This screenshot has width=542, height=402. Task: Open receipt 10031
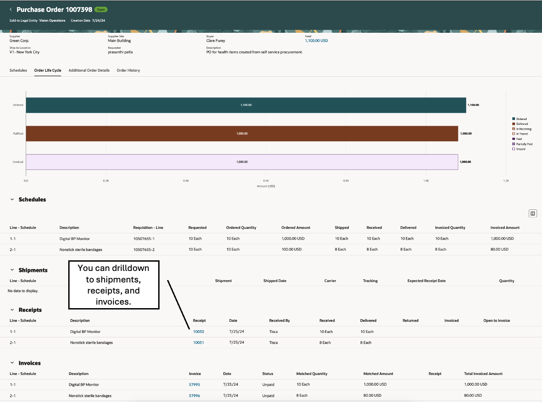coord(199,343)
